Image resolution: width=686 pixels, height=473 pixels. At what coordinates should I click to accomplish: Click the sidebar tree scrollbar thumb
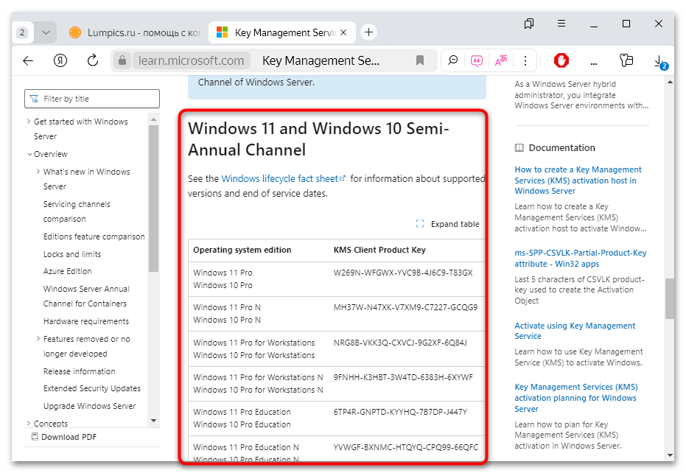[153, 199]
